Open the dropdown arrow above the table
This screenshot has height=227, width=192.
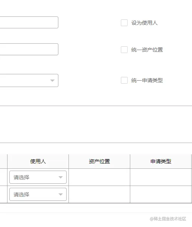point(52,81)
